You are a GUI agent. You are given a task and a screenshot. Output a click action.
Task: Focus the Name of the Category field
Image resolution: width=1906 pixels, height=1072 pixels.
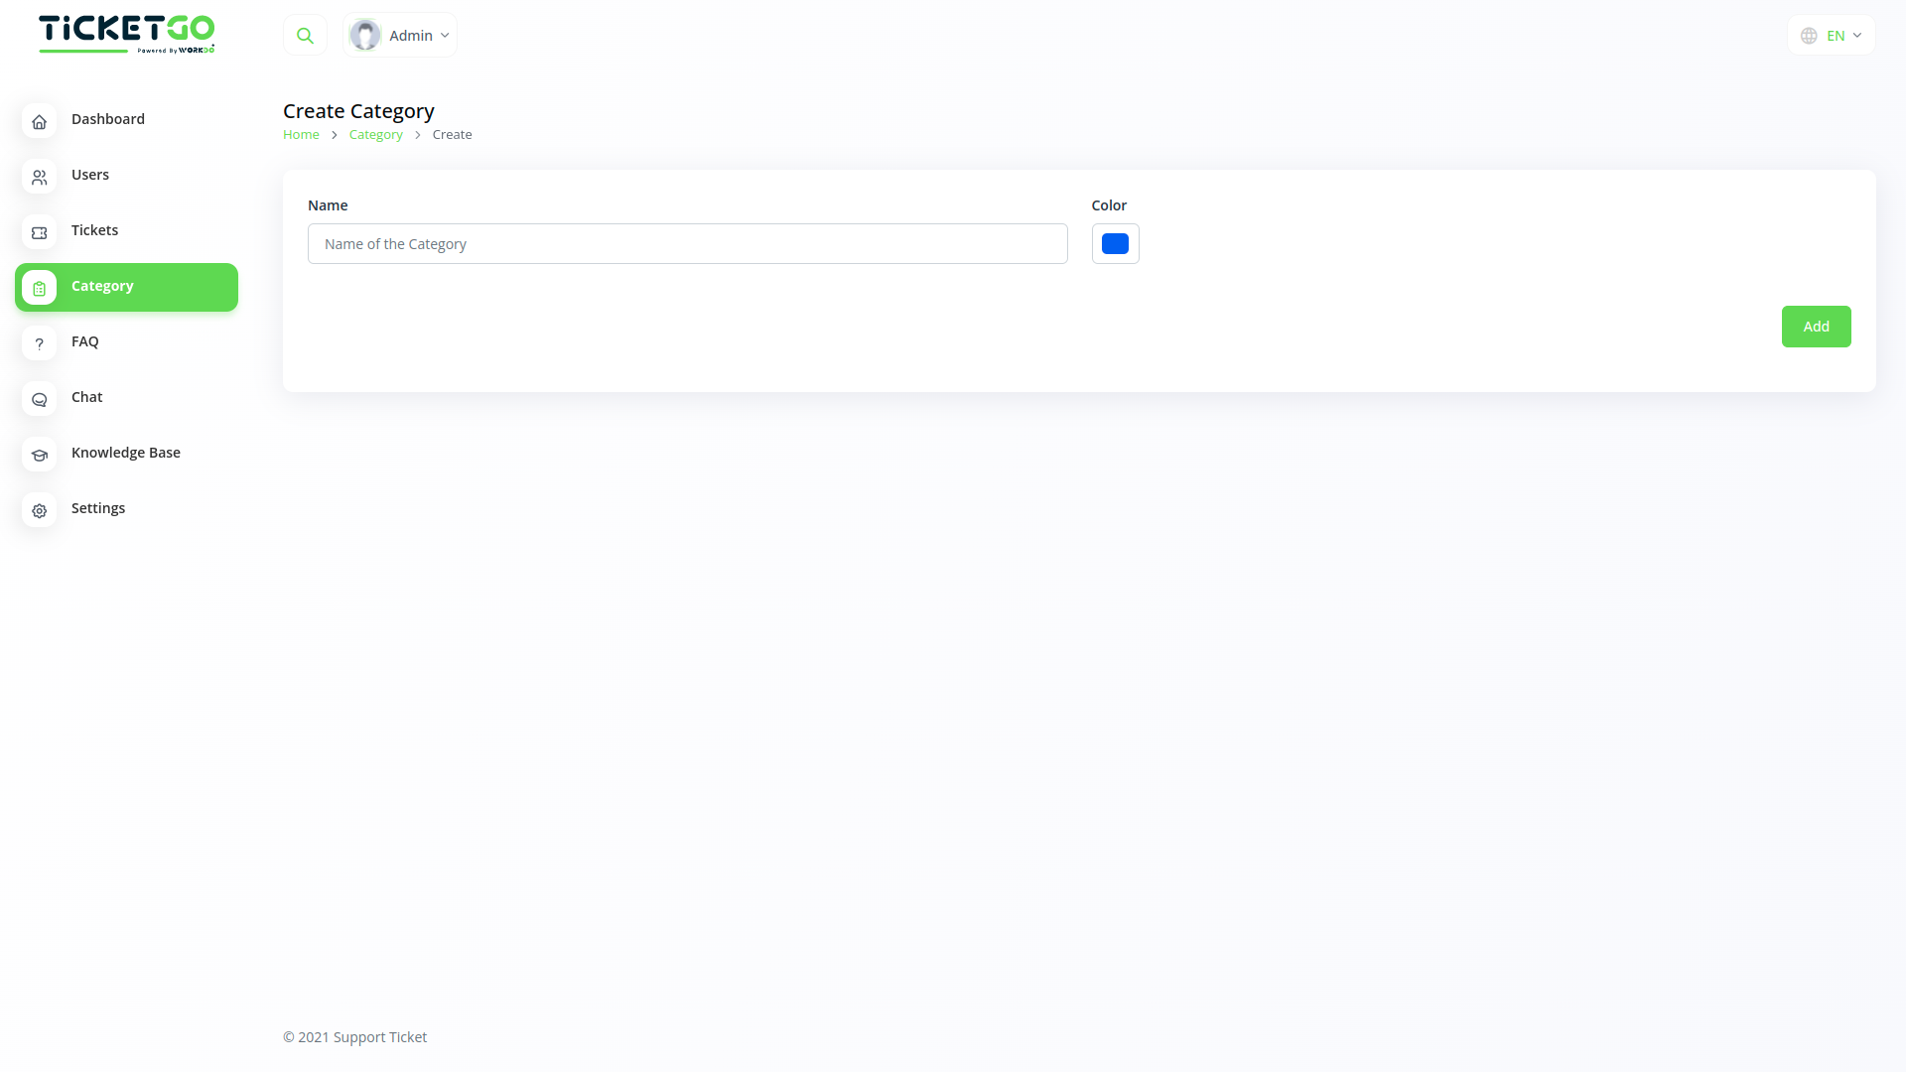pyautogui.click(x=687, y=244)
